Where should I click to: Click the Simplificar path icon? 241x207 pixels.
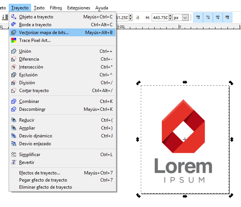click(x=14, y=155)
